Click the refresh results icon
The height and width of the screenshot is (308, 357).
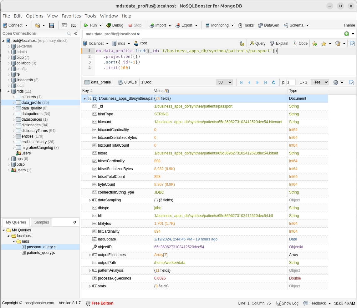click(274, 83)
